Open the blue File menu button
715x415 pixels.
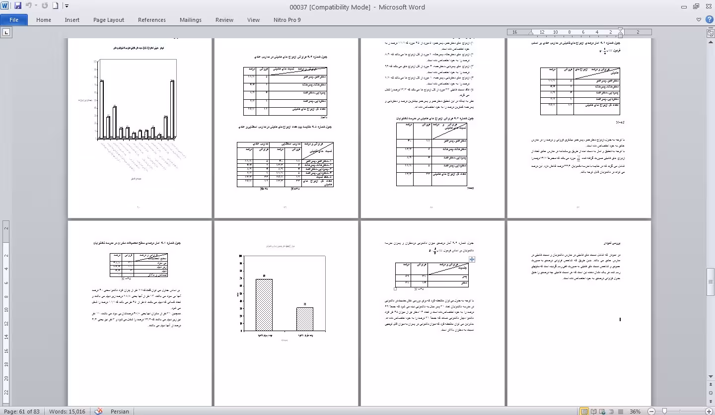(14, 20)
